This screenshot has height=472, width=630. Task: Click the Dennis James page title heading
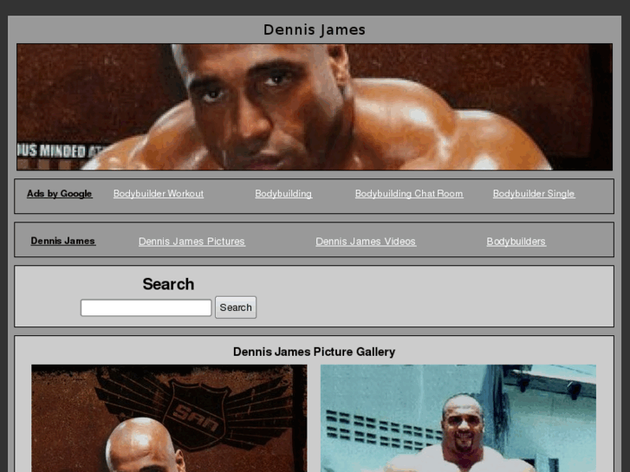(315, 29)
